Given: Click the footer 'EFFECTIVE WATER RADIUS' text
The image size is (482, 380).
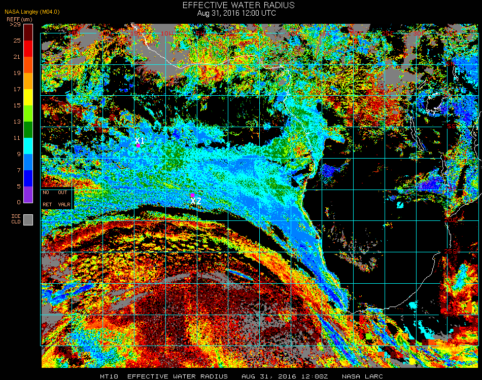Looking at the screenshot, I should tap(178, 376).
